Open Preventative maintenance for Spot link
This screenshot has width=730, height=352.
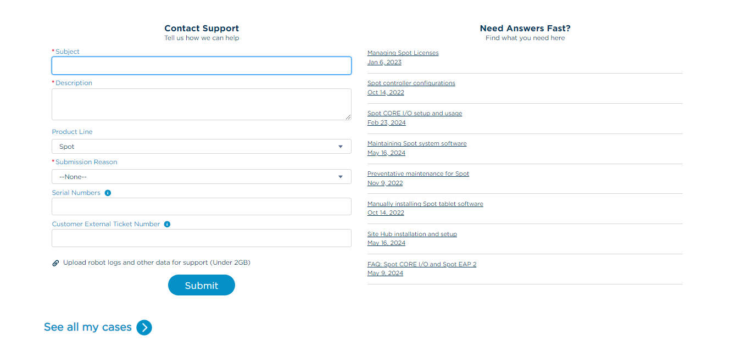pos(418,174)
